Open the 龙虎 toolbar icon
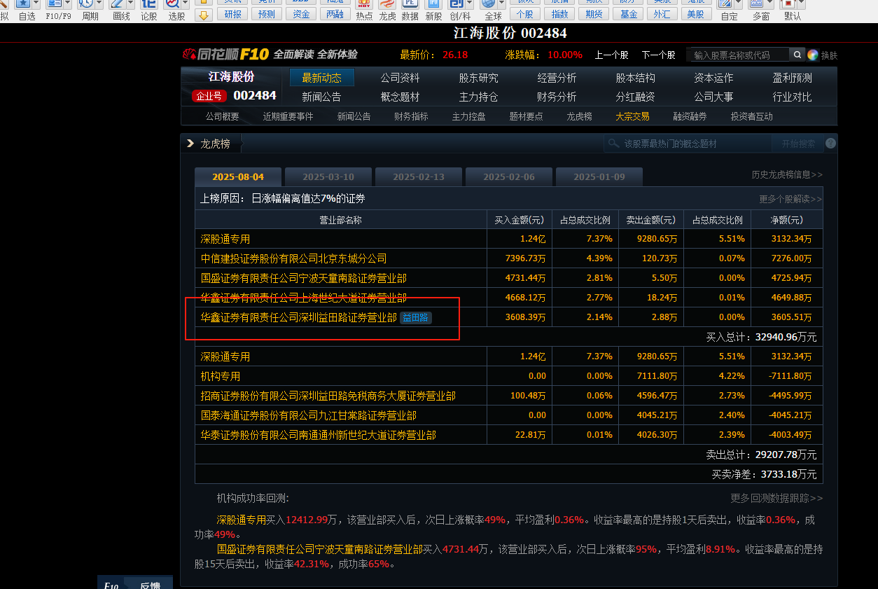Viewport: 878px width, 589px height. pos(387,6)
